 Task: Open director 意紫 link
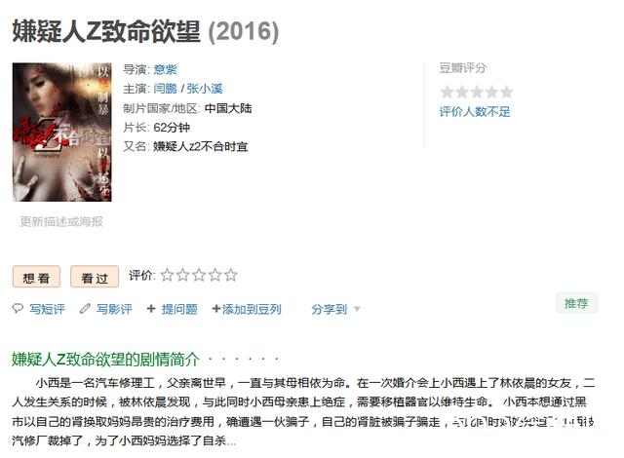coord(165,69)
